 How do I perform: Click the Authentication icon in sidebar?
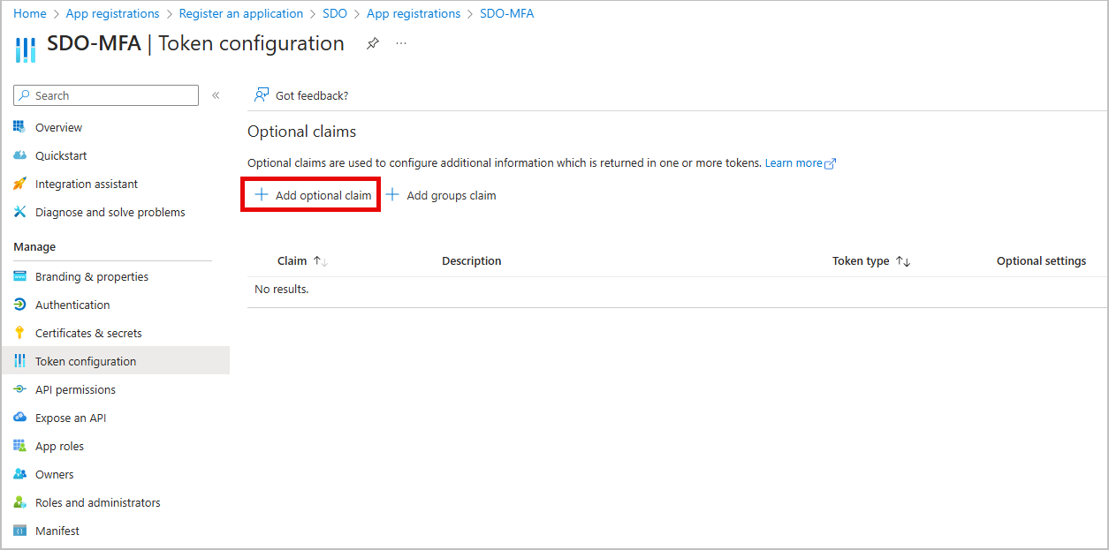(x=19, y=305)
